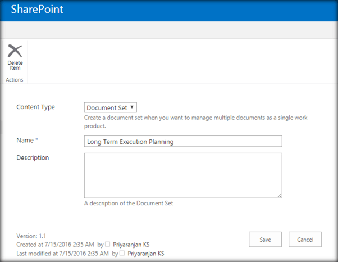The height and width of the screenshot is (262, 338).
Task: Click the Description field label
Action: (33, 158)
